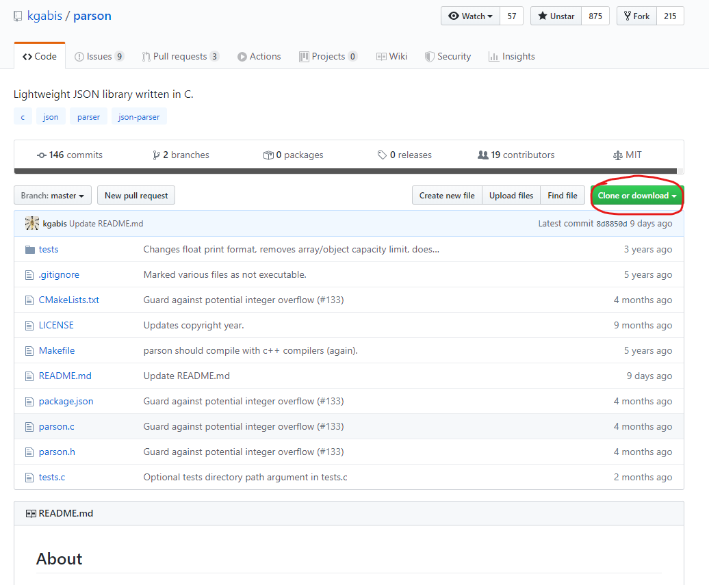Switch to the Projects tab

(x=328, y=57)
